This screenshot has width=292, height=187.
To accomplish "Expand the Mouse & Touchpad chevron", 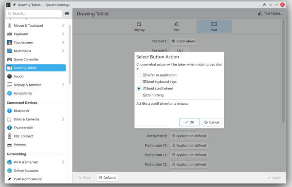I will pyautogui.click(x=63, y=25).
